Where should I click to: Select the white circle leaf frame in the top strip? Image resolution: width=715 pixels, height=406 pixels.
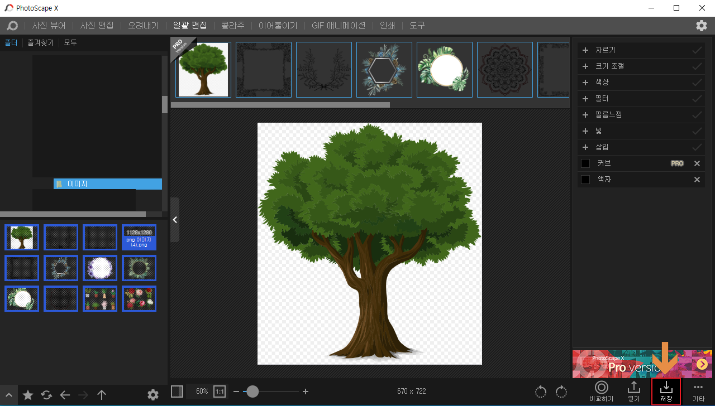tap(445, 70)
